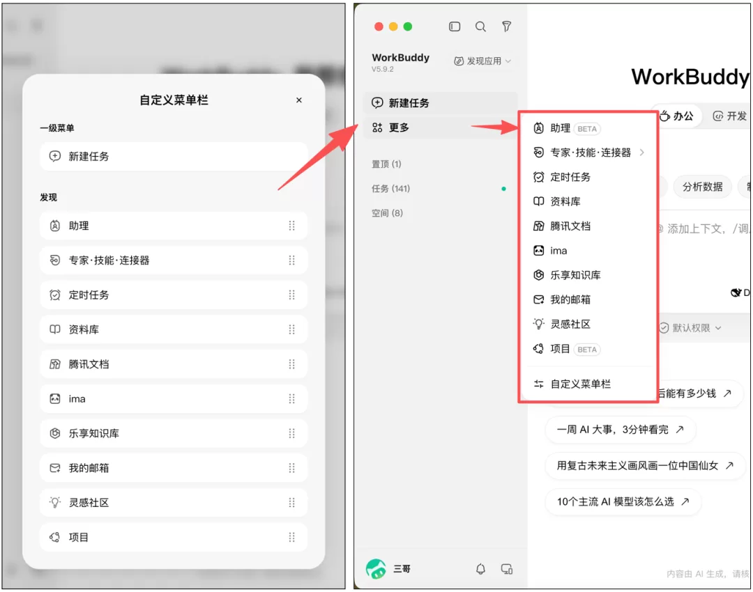Open search with the magnifier icon
The height and width of the screenshot is (592, 753).
tap(480, 26)
